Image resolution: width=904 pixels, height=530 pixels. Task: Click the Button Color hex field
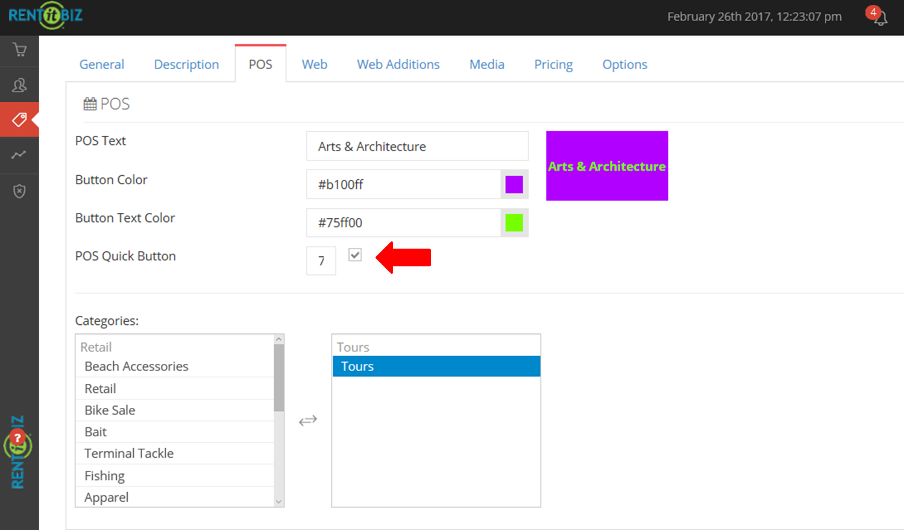pos(403,184)
